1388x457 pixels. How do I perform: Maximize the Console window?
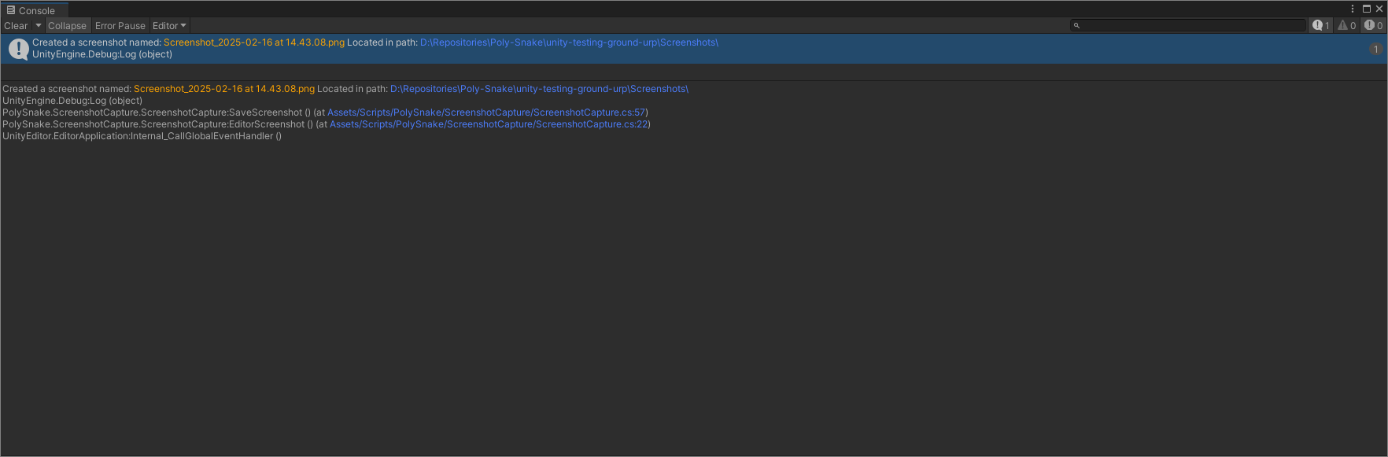(1367, 9)
